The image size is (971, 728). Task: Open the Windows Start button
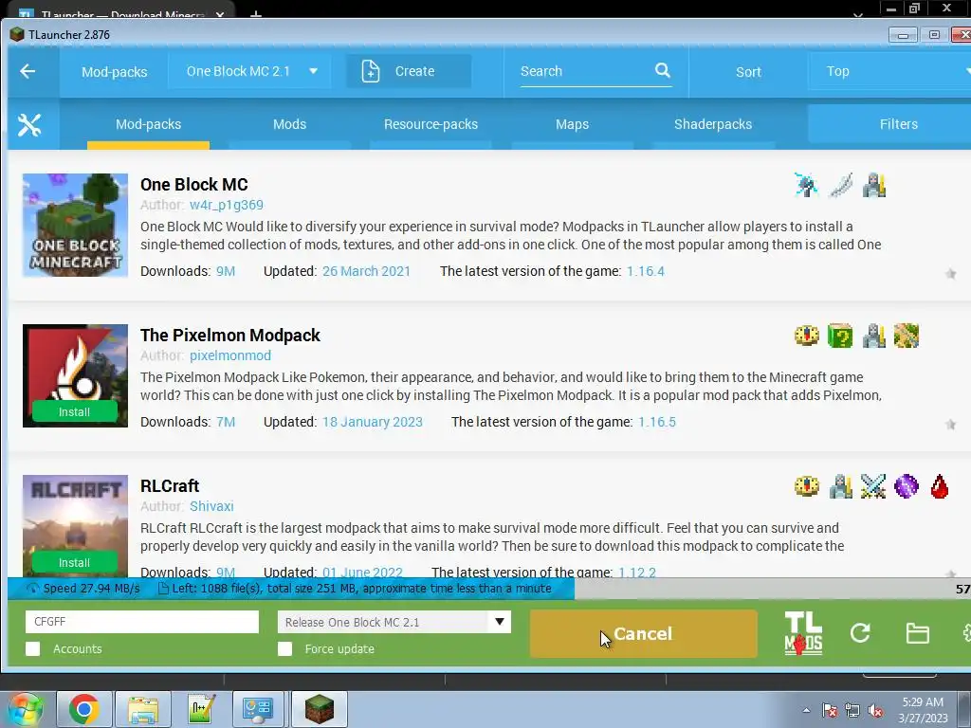24,710
